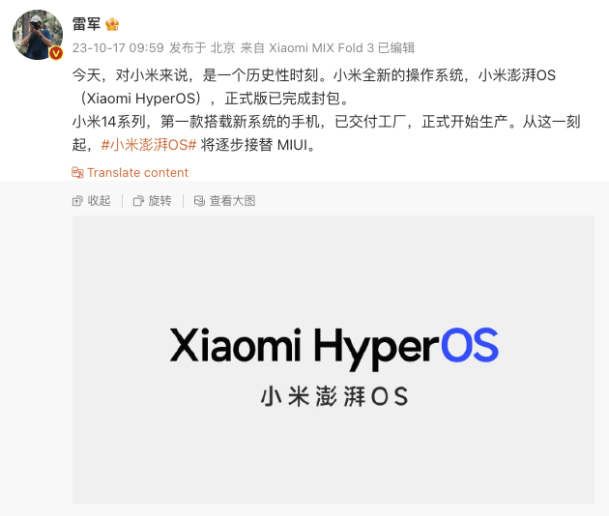Click the orange verified V badge
The width and height of the screenshot is (609, 516).
pyautogui.click(x=56, y=53)
